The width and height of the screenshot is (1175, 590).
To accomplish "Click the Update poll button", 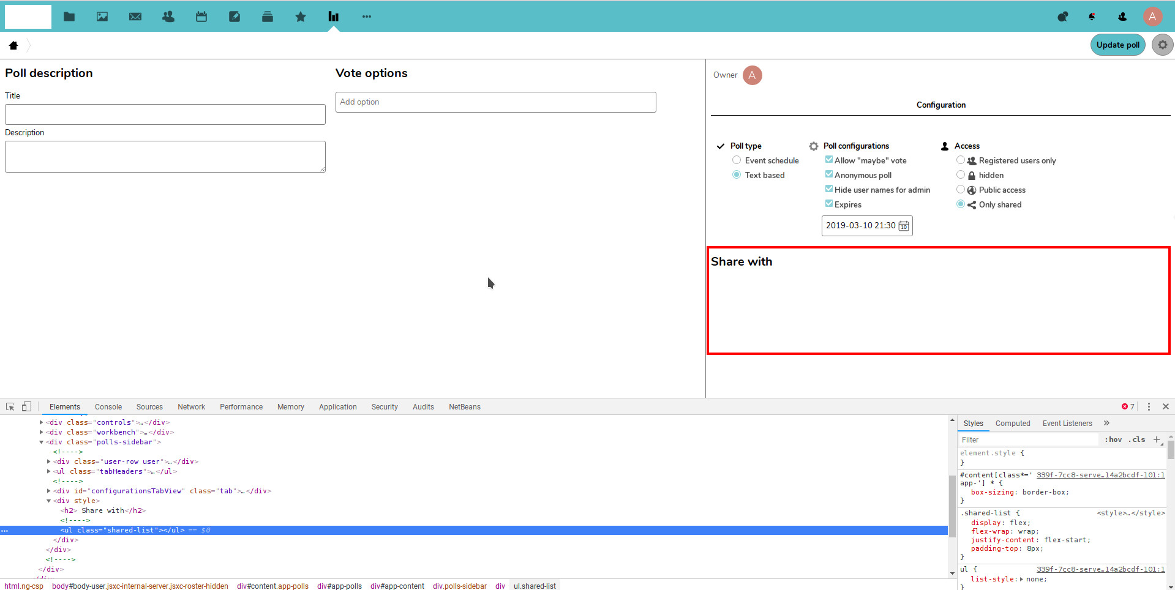I will click(x=1118, y=45).
